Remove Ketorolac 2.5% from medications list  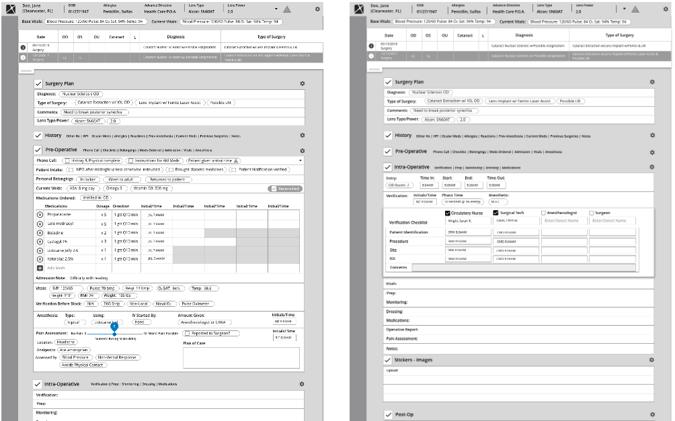point(40,259)
